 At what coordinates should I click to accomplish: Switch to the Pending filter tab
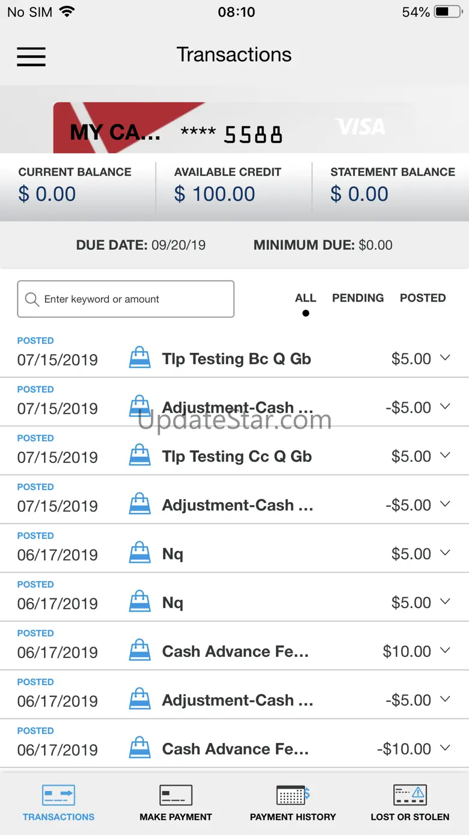point(358,298)
